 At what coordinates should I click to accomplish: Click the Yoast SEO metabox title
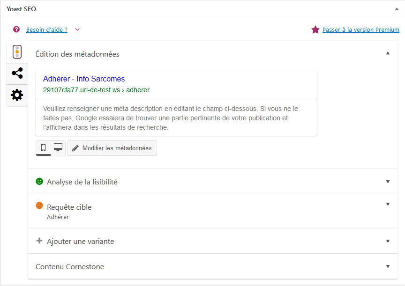[x=21, y=9]
